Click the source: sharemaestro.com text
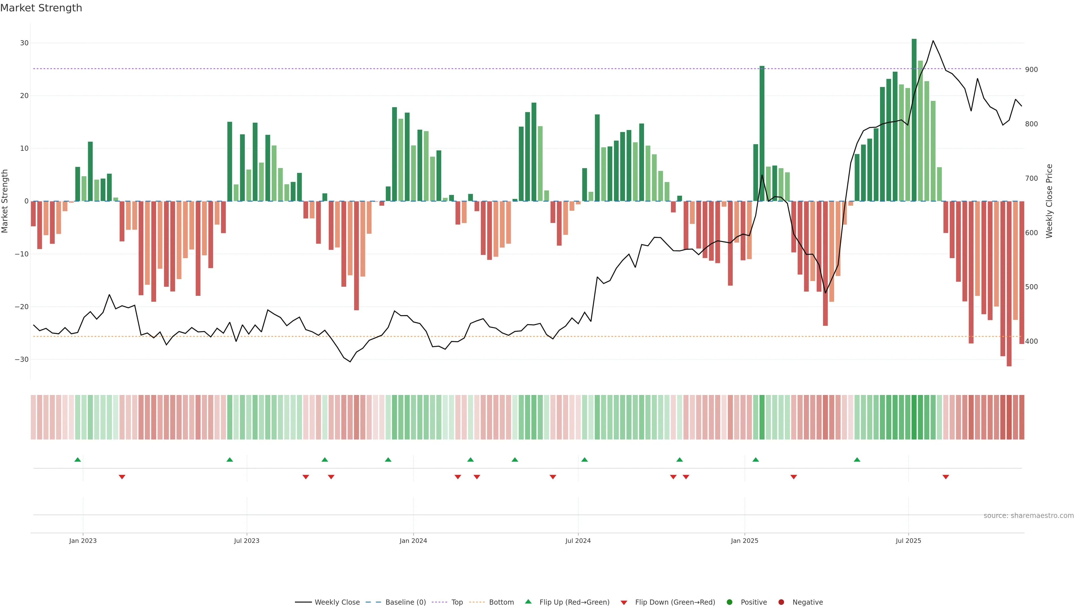 tap(1028, 515)
